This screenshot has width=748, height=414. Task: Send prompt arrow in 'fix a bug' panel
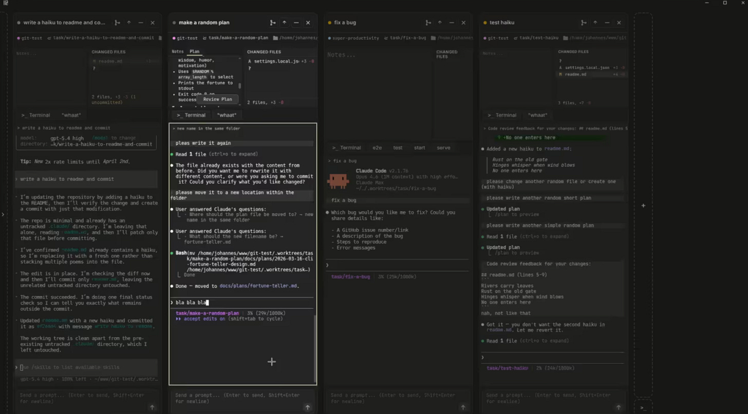pos(463,407)
